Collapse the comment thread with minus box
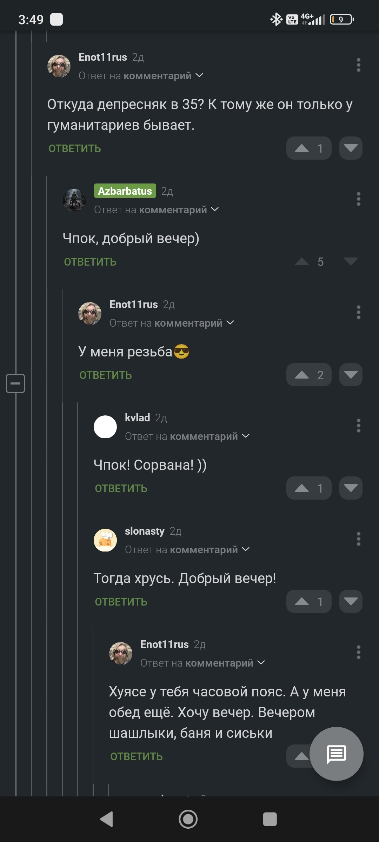 pos(15,383)
